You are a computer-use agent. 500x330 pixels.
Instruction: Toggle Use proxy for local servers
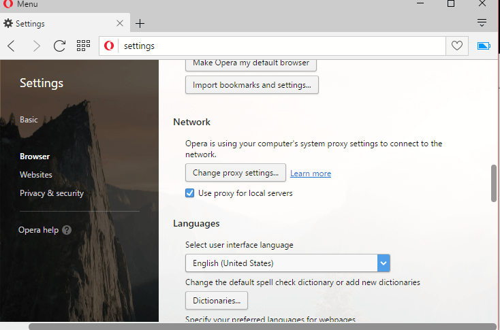click(x=190, y=193)
